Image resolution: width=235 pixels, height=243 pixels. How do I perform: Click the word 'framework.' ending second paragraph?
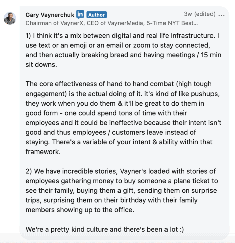[43, 152]
